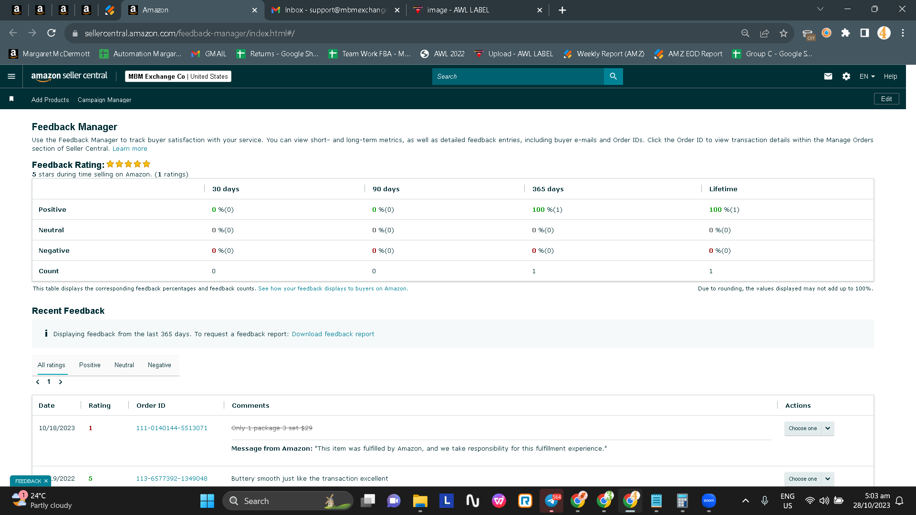This screenshot has width=916, height=515.
Task: Click the Seller Central search field
Action: pyautogui.click(x=518, y=76)
